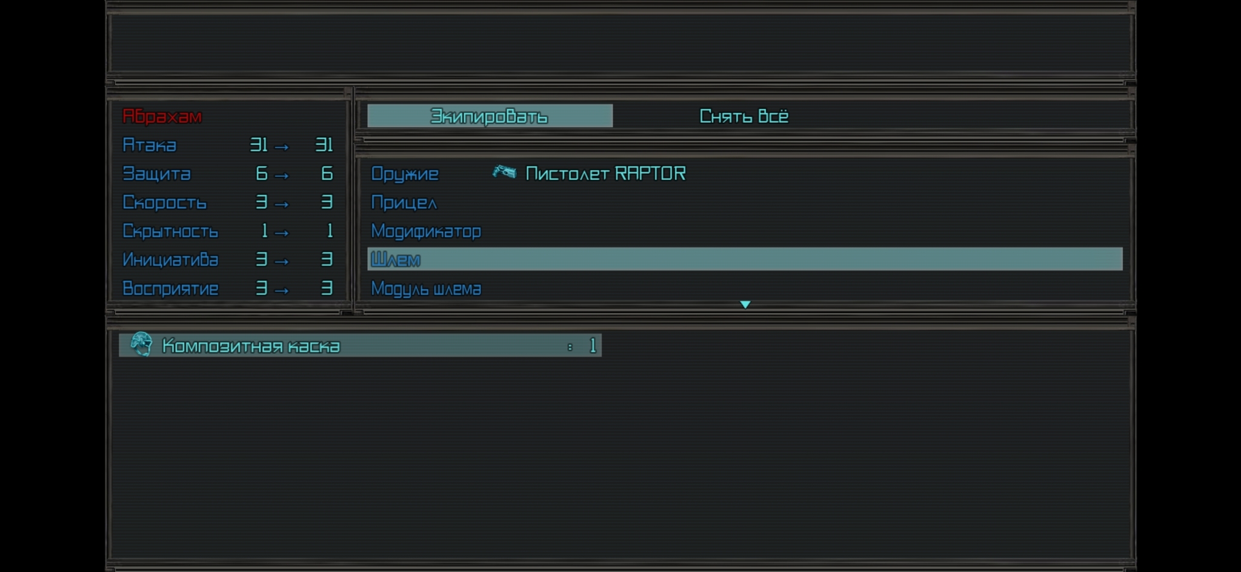The width and height of the screenshot is (1241, 572).
Task: Click the character name Абрахам
Action: (162, 116)
